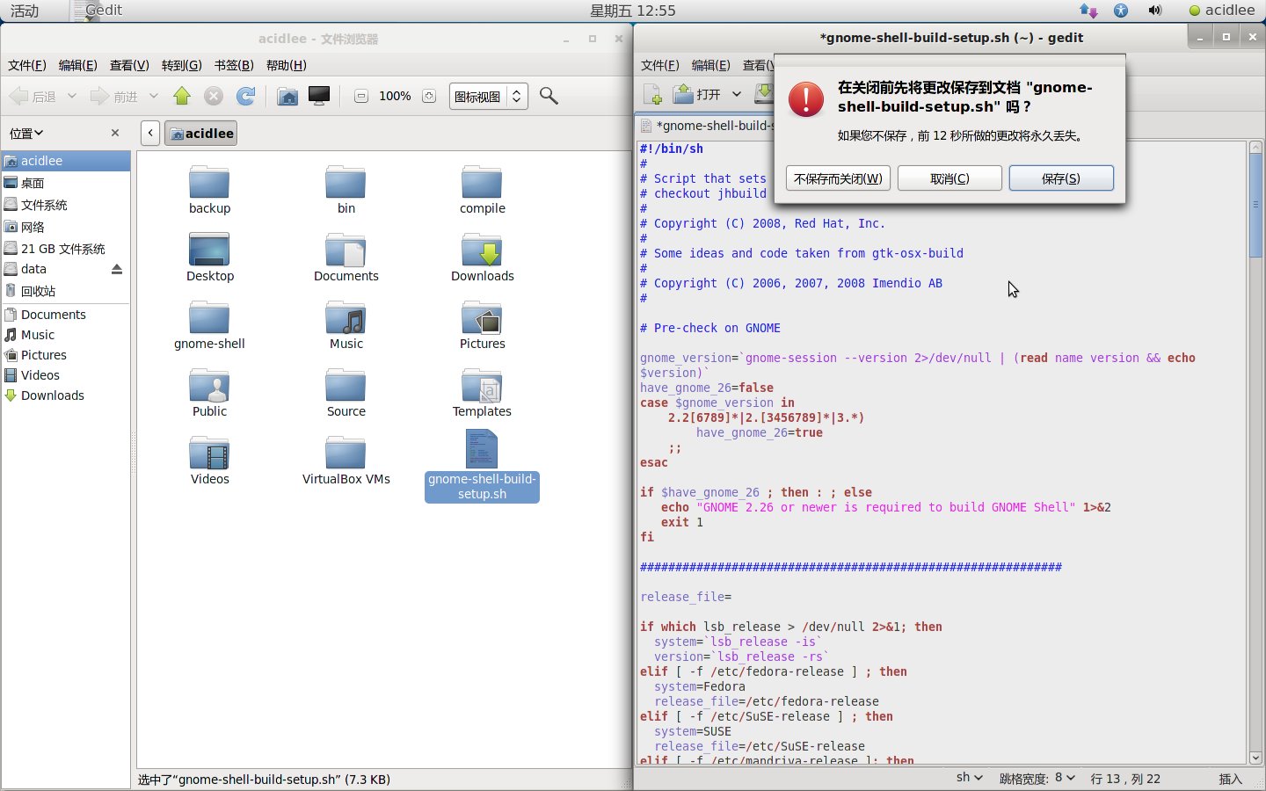Select the Downloads folder icon in grid
The width and height of the screenshot is (1266, 791).
[483, 258]
